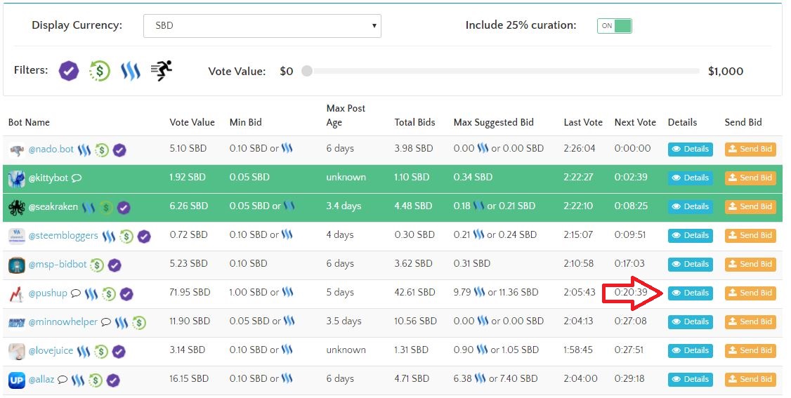This screenshot has width=791, height=398.
Task: Send Bid to @nado.bot
Action: coord(750,149)
